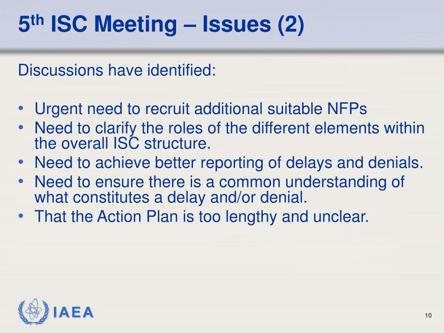
Task: Click the bullet marker before 'Need to achieve'
Action: pos(21,162)
